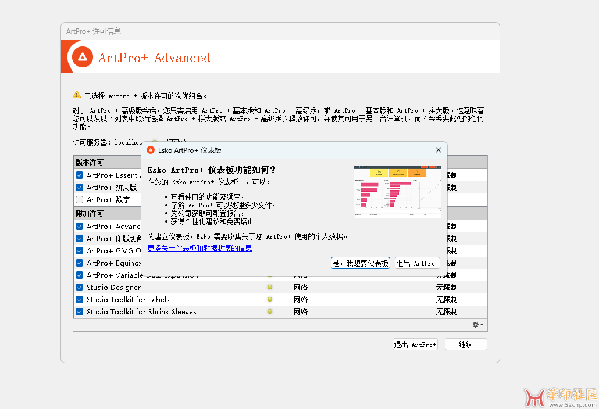Click 退出 ArtPro+ button in license window
This screenshot has width=599, height=409.
[415, 345]
